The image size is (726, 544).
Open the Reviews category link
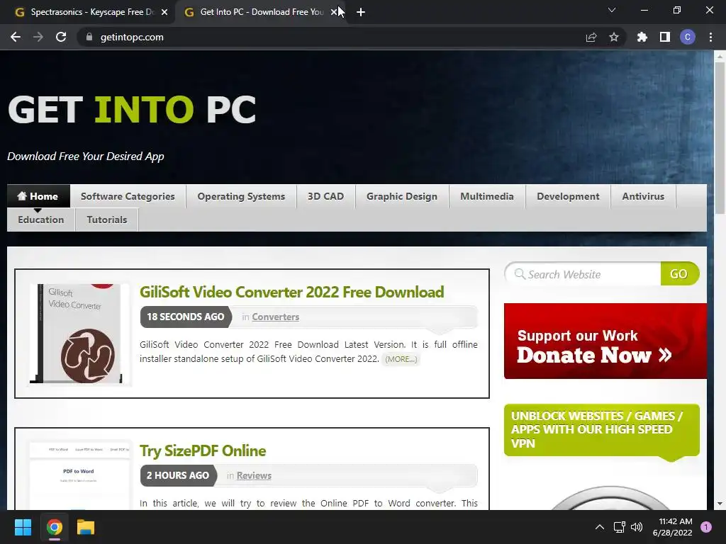coord(255,475)
